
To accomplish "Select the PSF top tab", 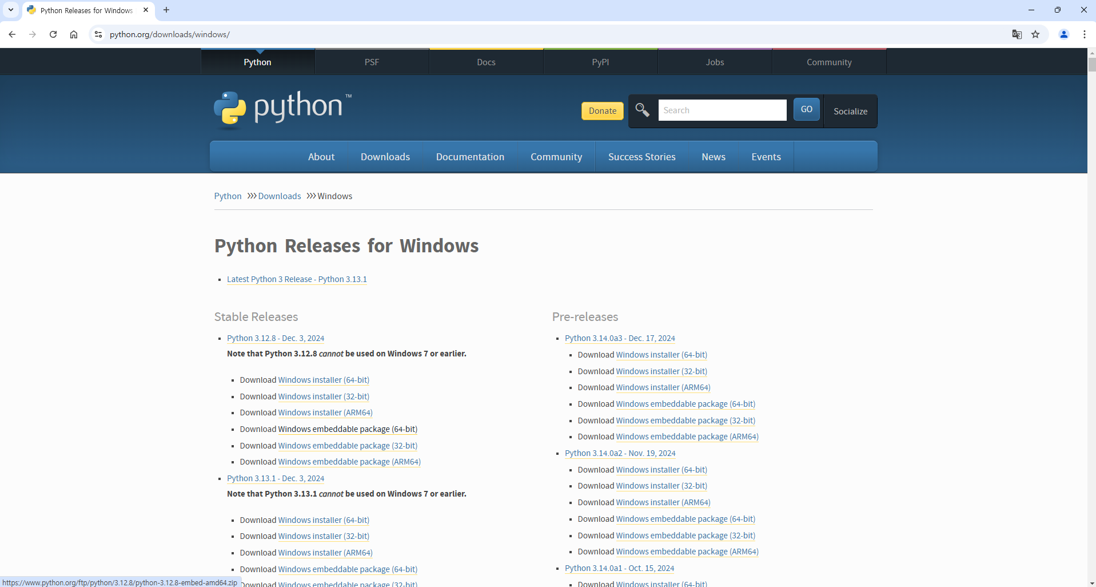I will pyautogui.click(x=372, y=62).
